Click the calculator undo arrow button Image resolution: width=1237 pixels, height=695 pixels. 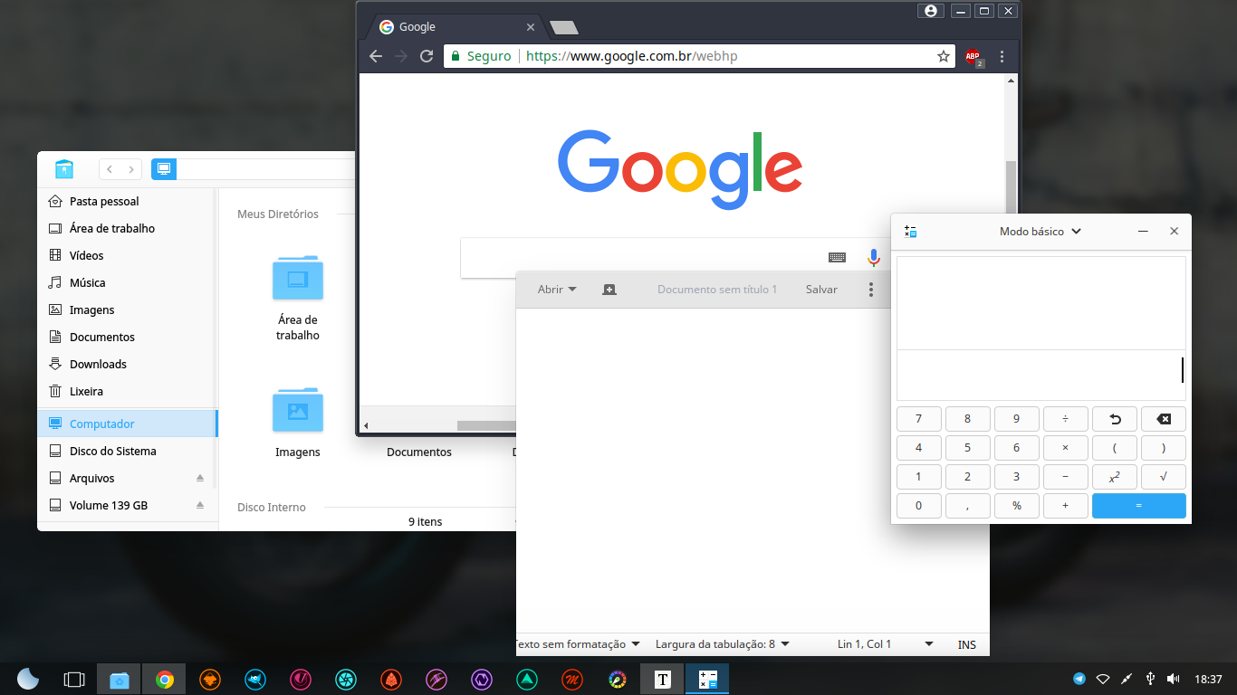[1115, 419]
